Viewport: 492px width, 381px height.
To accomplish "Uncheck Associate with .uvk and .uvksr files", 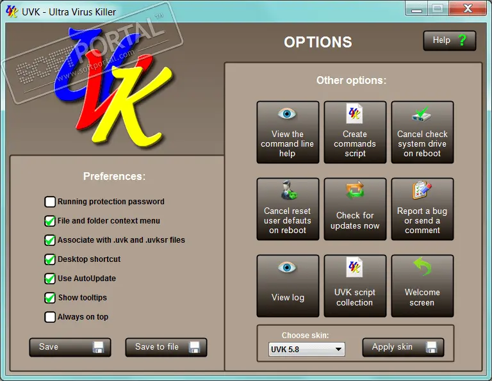I will [50, 240].
